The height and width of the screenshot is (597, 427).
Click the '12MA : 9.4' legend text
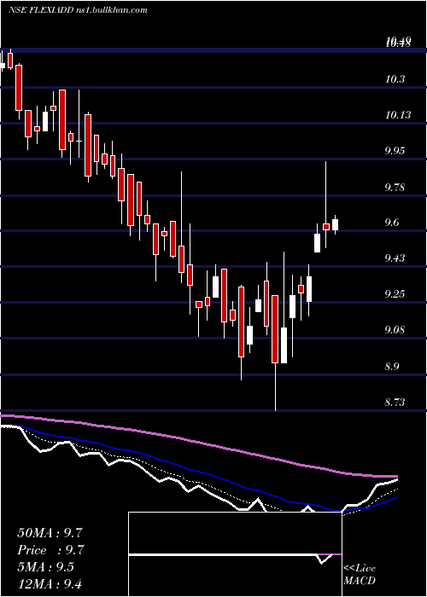click(x=50, y=583)
